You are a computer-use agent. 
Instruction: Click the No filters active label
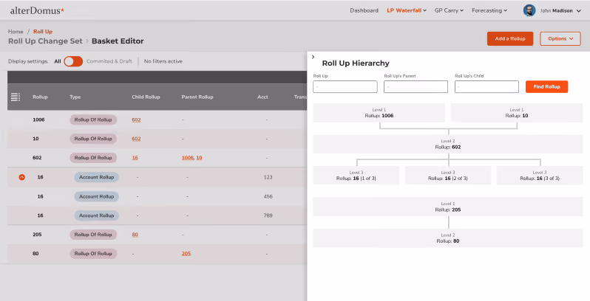(x=163, y=61)
